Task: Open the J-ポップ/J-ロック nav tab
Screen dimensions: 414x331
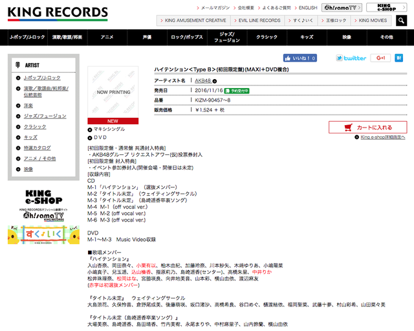Action: coord(27,38)
